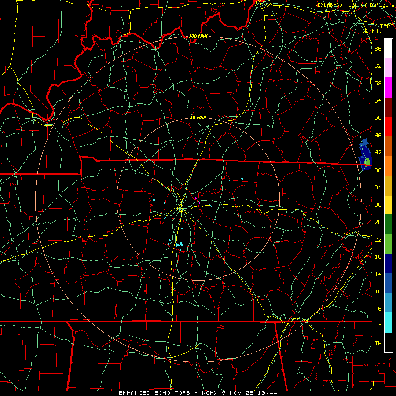The height and width of the screenshot is (396, 396).
Task: Click the cyan echo cluster south of radar center
Action: (180, 245)
